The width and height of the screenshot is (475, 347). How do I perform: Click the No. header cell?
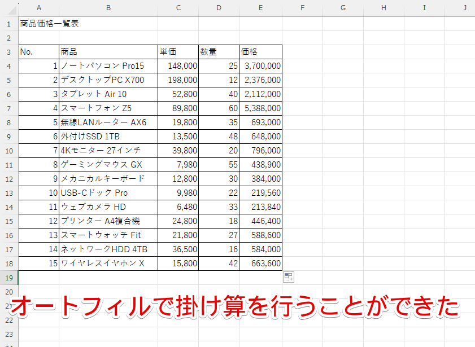click(x=39, y=52)
